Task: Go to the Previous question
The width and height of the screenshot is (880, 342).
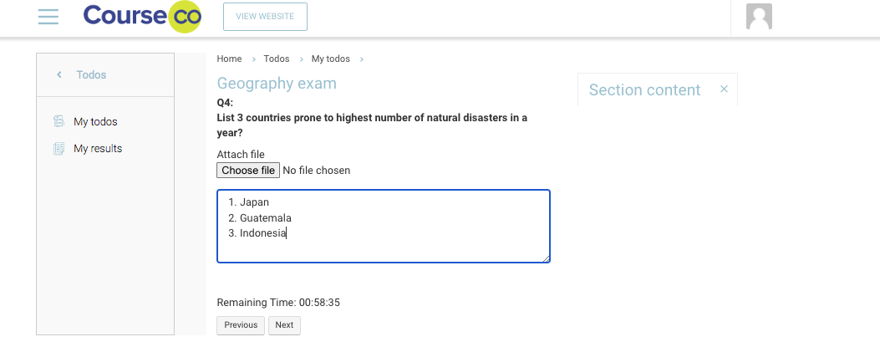Action: (x=241, y=325)
